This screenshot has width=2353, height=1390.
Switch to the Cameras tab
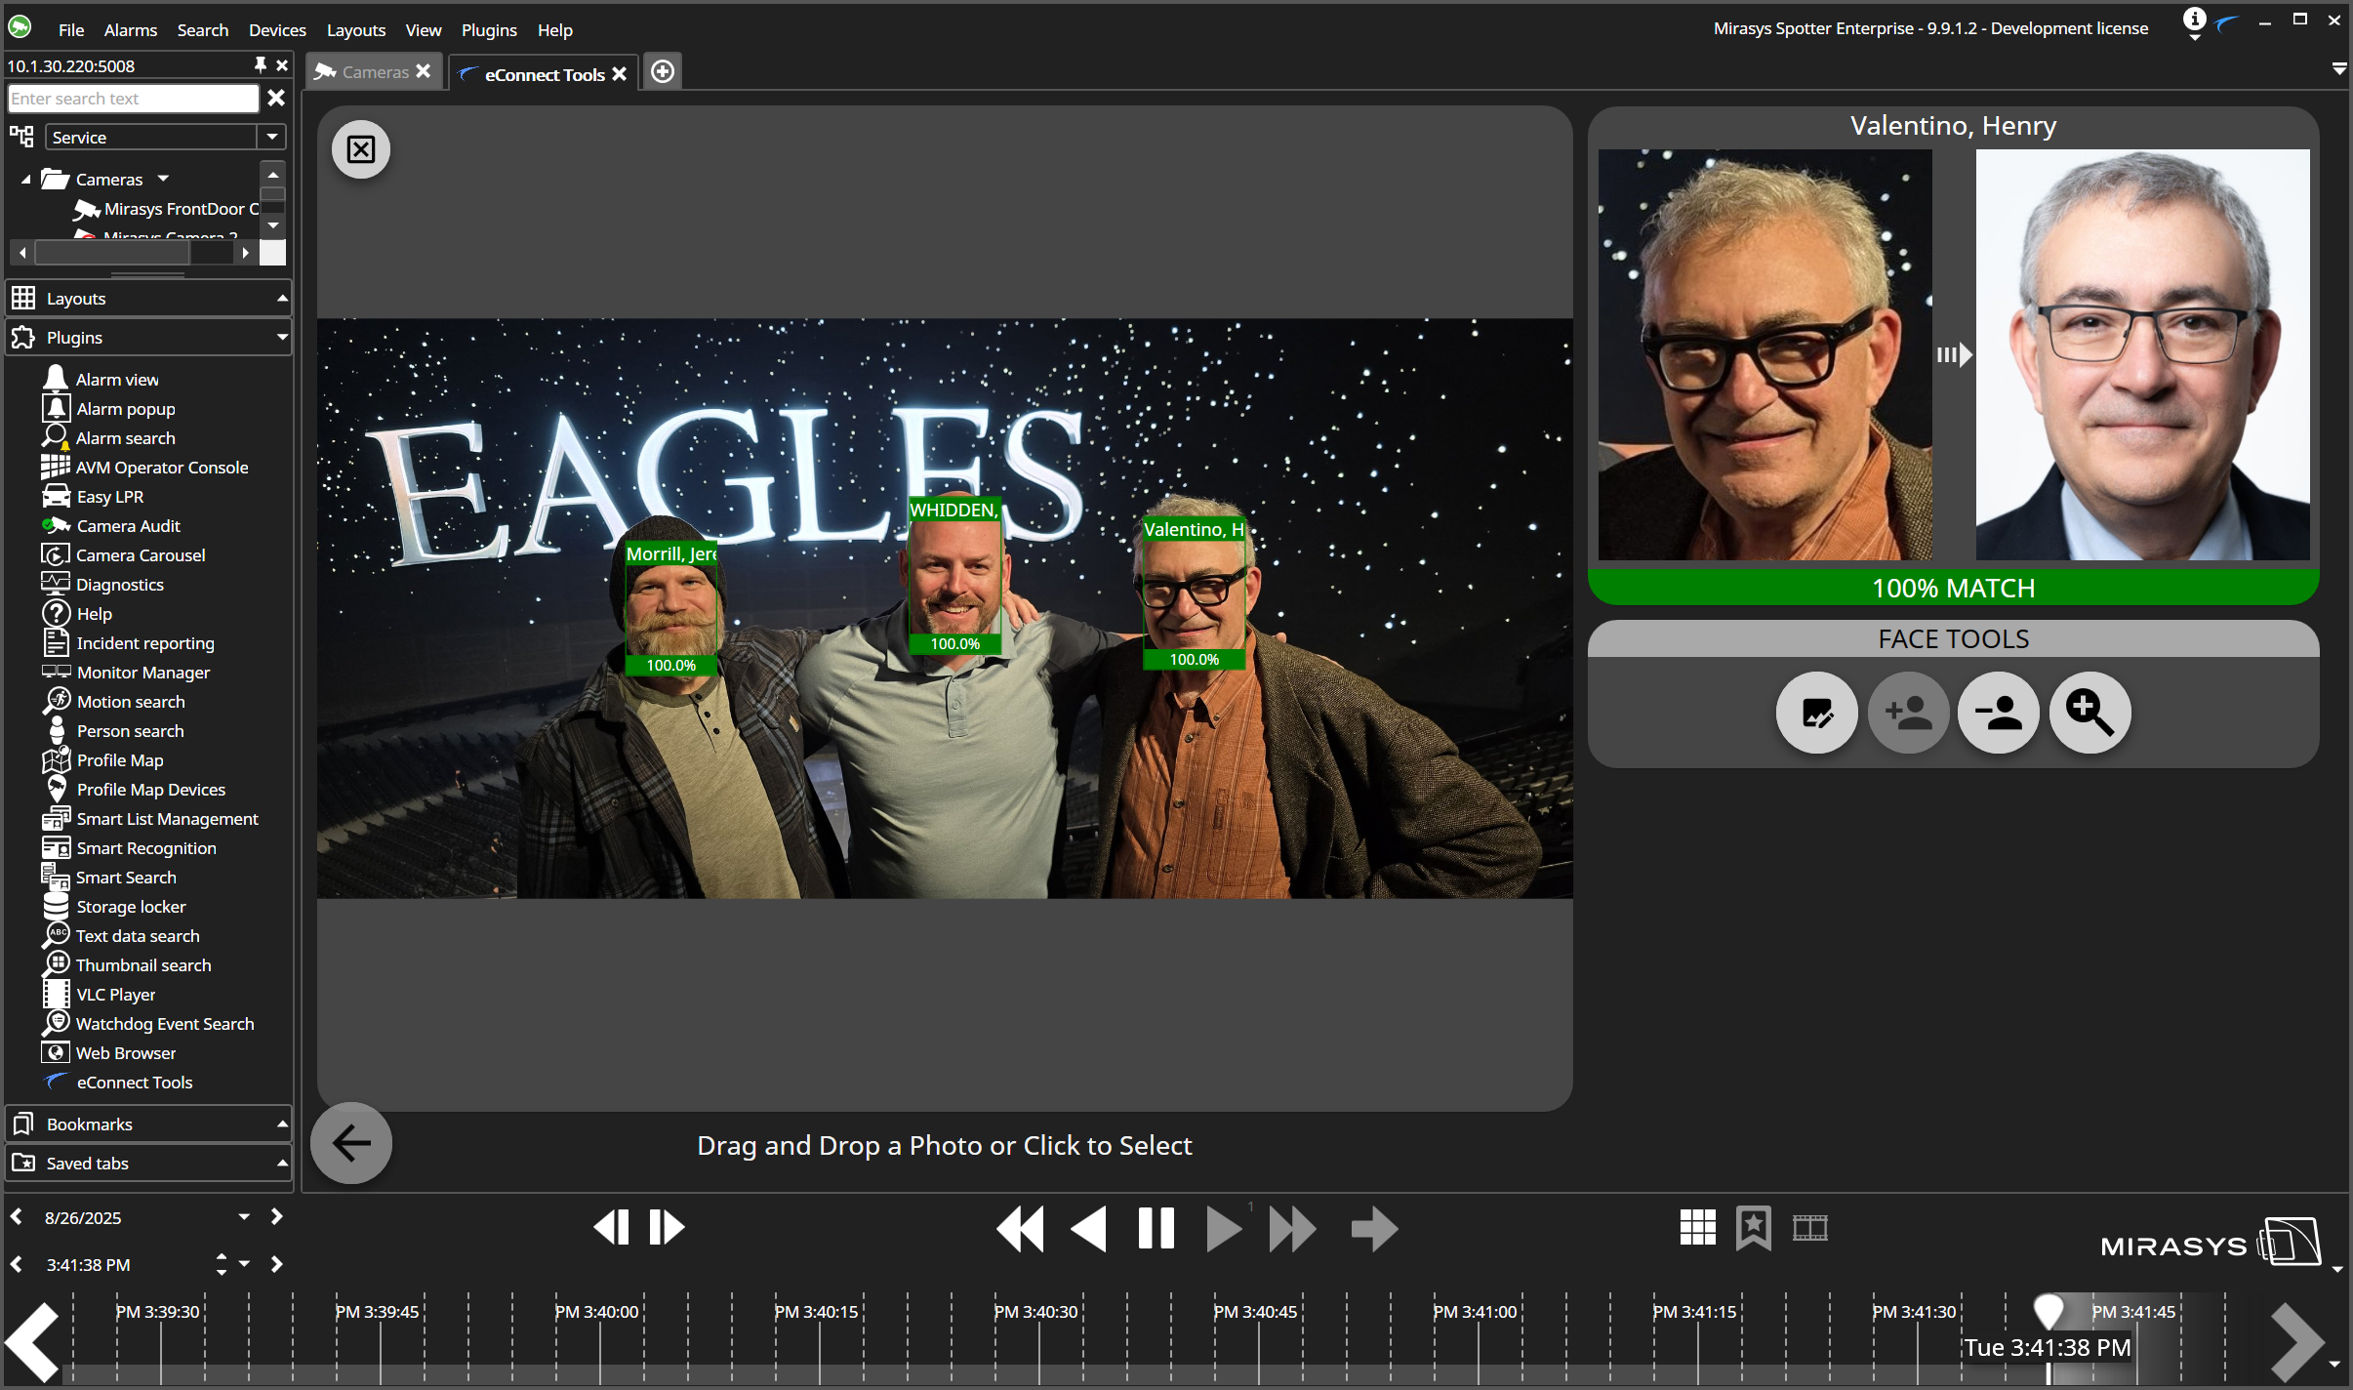(x=375, y=72)
